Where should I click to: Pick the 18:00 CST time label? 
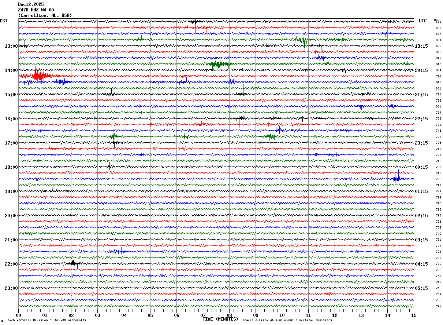11,167
